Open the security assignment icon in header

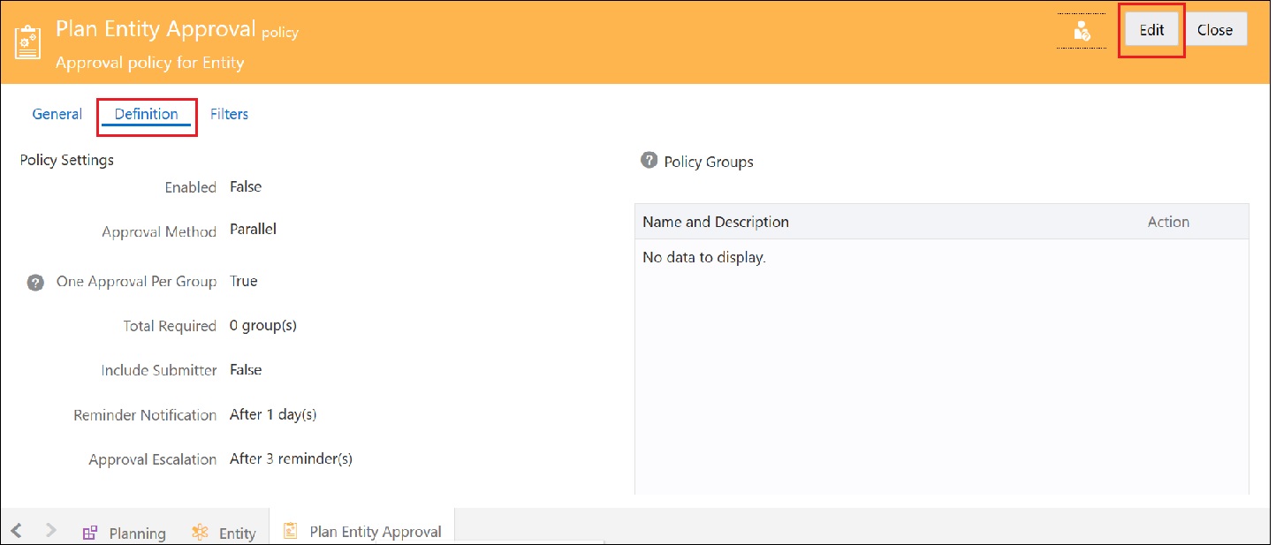click(x=1081, y=29)
